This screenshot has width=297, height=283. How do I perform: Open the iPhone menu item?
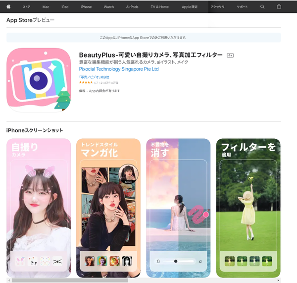pyautogui.click(x=86, y=7)
